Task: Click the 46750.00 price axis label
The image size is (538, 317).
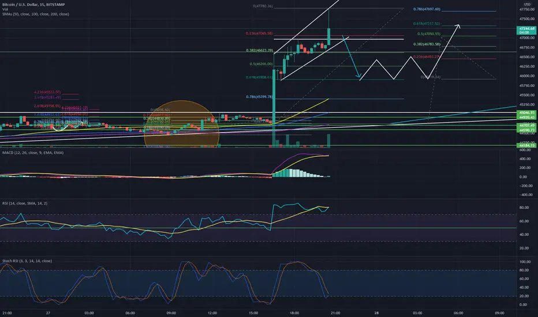Action: tap(526, 48)
